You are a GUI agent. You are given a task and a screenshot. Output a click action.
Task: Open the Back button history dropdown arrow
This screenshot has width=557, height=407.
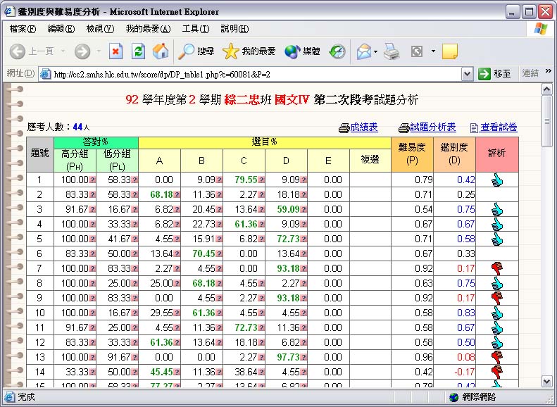63,51
